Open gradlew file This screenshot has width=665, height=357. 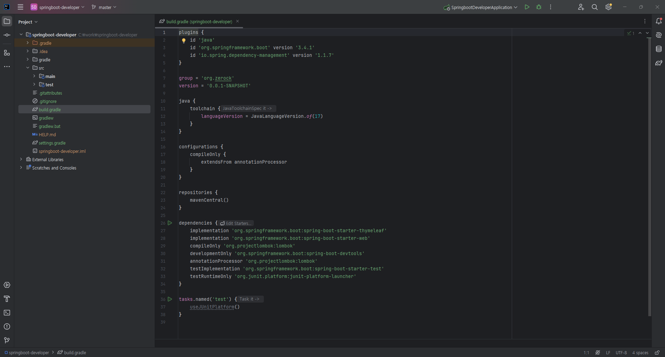46,118
